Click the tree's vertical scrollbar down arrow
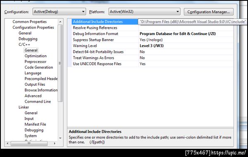The height and width of the screenshot is (157, 248). click(60, 138)
